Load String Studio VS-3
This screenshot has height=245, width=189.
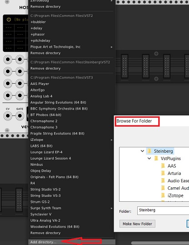[x=72, y=195]
